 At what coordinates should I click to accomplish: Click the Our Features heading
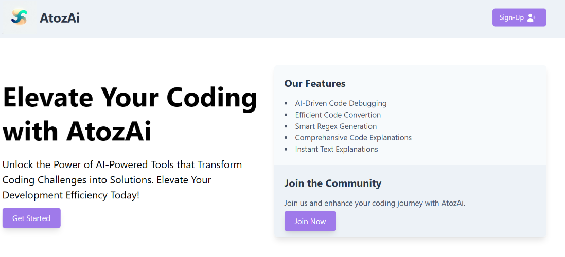315,83
